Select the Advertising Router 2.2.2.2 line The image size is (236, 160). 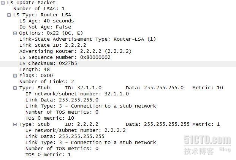point(75,51)
